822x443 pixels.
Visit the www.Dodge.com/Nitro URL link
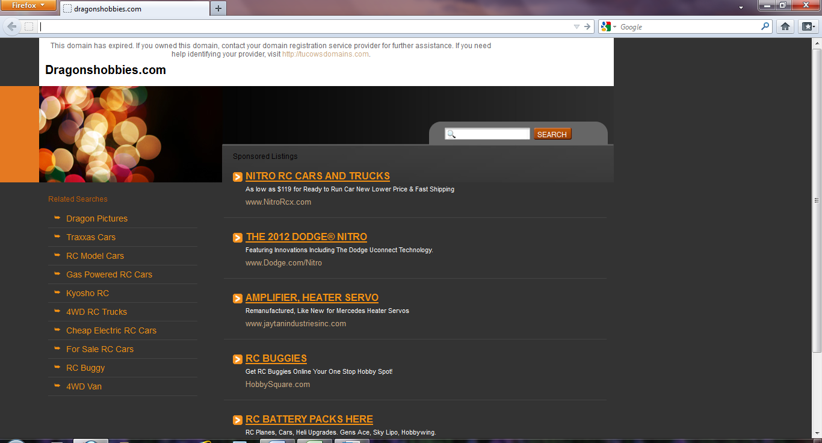pyautogui.click(x=283, y=263)
